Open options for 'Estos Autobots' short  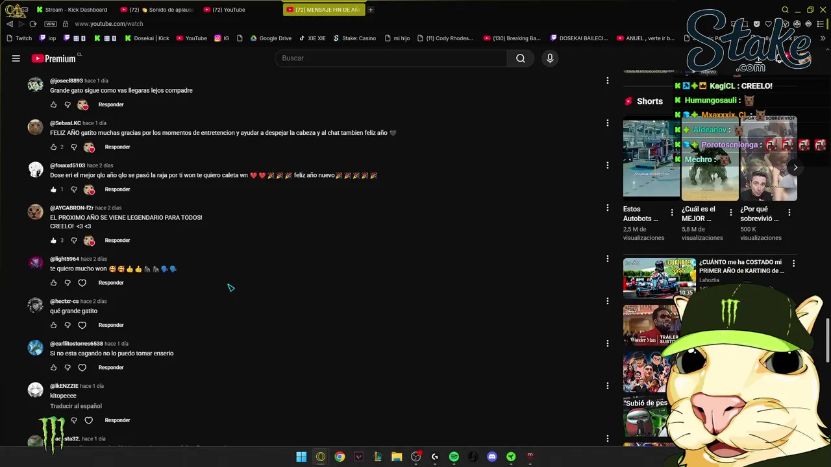coord(672,213)
